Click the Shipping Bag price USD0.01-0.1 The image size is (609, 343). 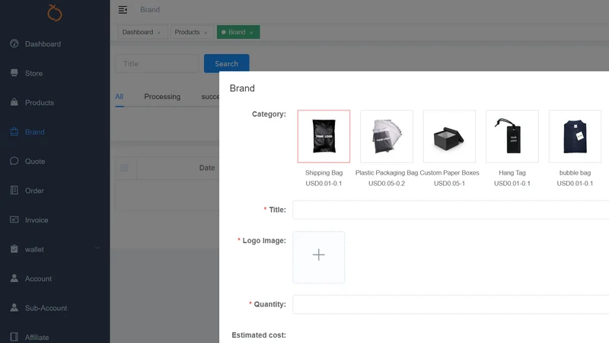[324, 184]
